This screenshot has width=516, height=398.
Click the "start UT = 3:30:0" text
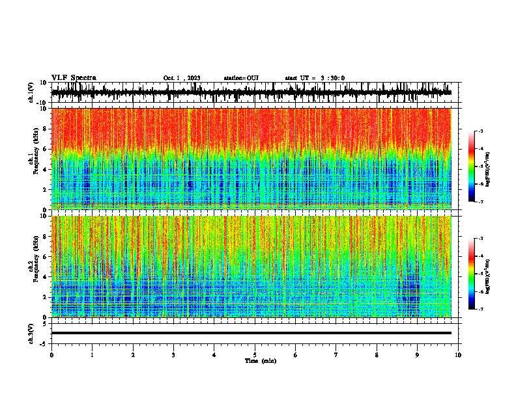[x=315, y=78]
